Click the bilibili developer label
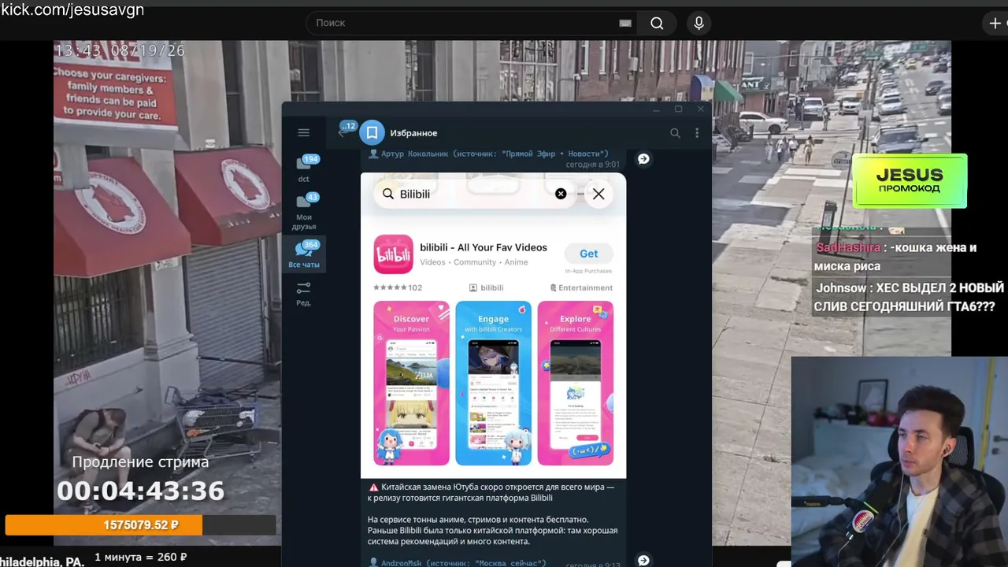1008x567 pixels. point(486,288)
